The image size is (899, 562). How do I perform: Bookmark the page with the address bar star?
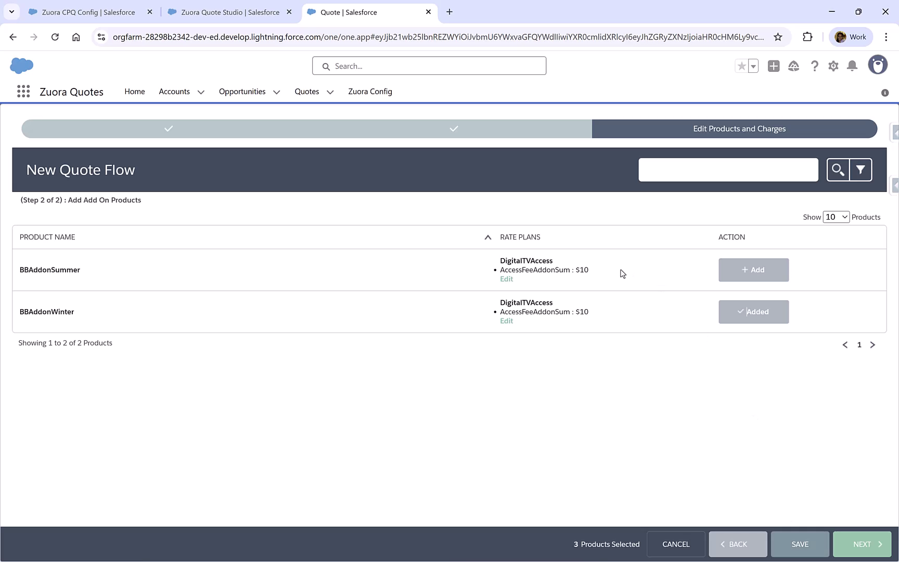pos(778,37)
